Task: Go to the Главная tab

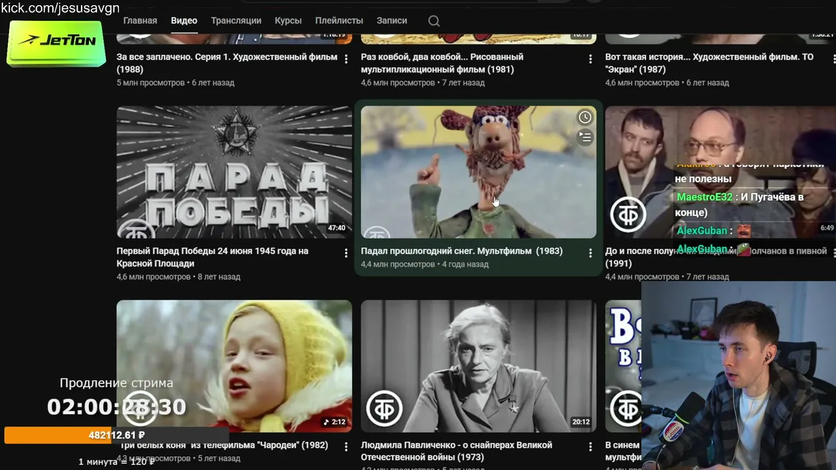Action: click(140, 21)
